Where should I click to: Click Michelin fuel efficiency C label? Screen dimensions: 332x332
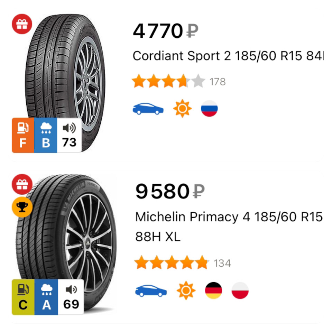(x=23, y=297)
